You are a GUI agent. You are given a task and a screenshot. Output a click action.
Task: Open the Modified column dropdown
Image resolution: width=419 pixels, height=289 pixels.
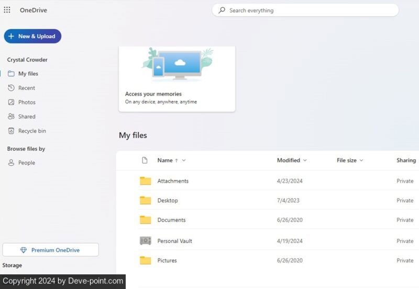(305, 160)
